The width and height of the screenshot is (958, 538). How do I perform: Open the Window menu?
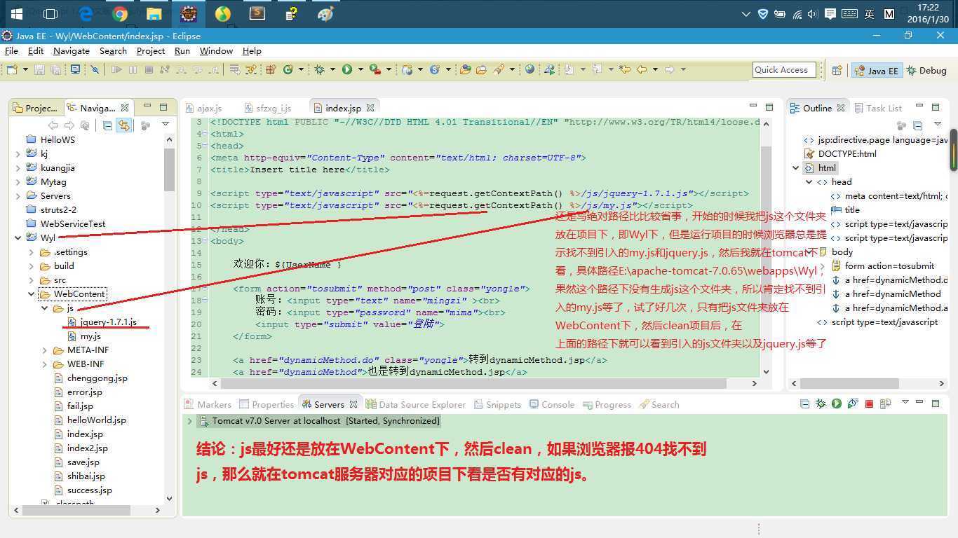tap(216, 50)
